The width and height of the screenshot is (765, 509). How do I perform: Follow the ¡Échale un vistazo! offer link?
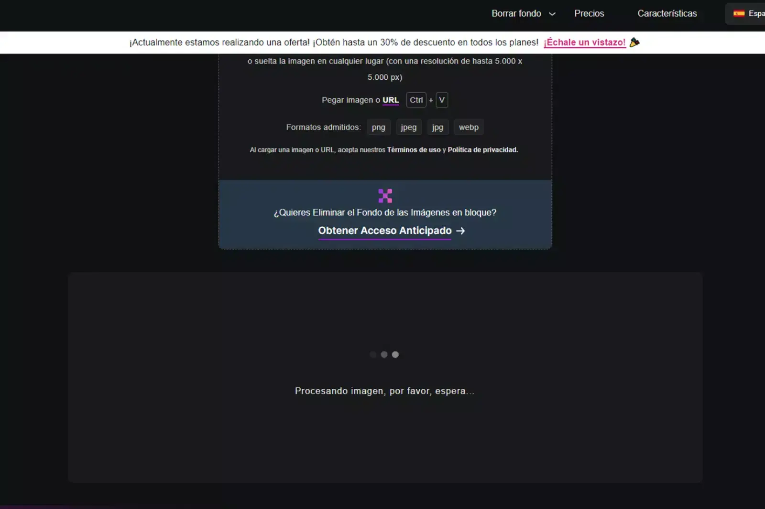tap(584, 42)
